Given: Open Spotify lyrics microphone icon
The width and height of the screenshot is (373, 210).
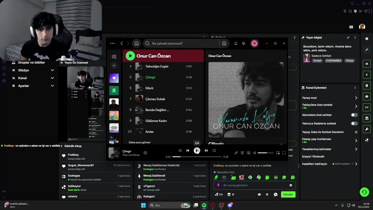Looking at the screenshot, I should tap(236, 153).
